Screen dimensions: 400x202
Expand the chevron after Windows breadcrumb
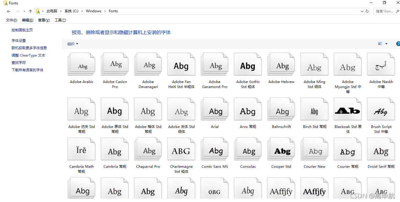(x=105, y=11)
